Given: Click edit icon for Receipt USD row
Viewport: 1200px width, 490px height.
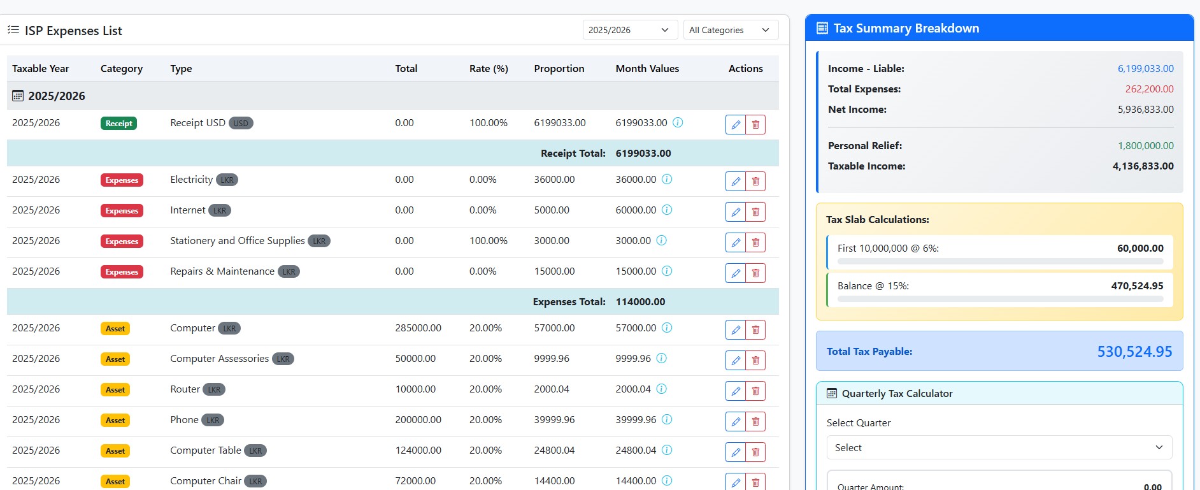Looking at the screenshot, I should point(735,125).
